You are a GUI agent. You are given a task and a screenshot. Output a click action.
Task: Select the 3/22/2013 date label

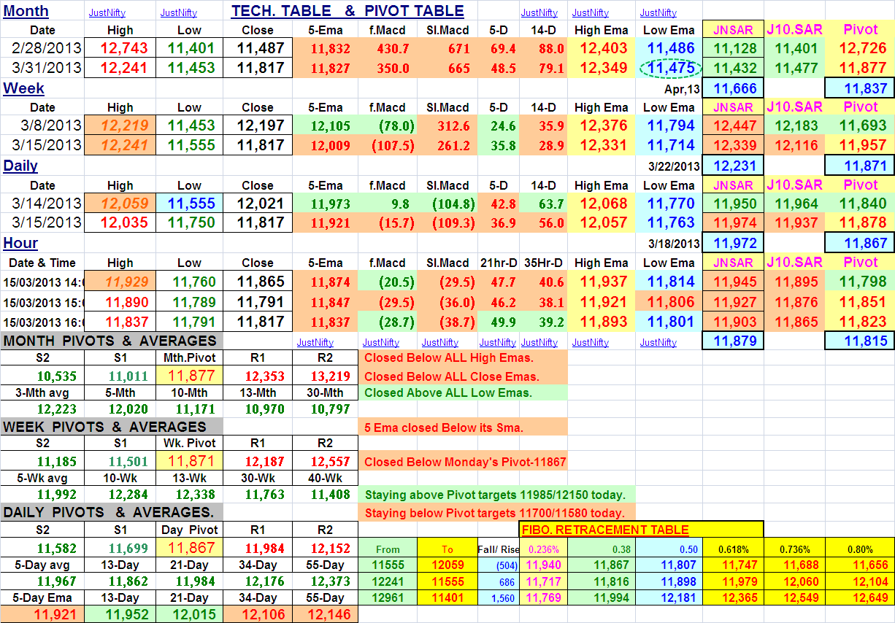tap(673, 166)
